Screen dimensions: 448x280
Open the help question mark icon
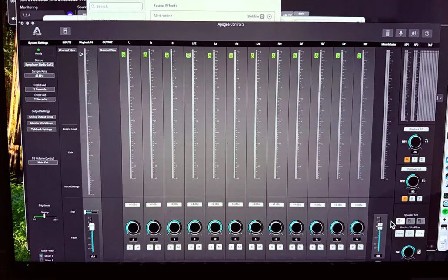point(427,33)
